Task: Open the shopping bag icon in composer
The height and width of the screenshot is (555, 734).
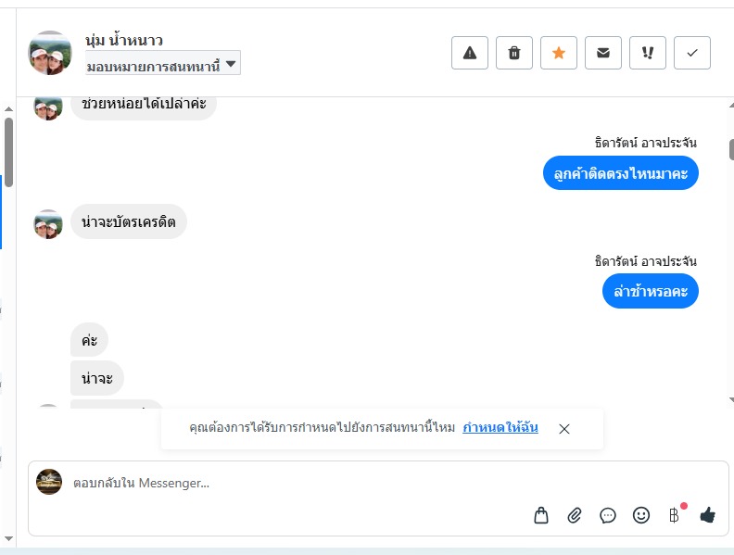Action: (x=541, y=515)
